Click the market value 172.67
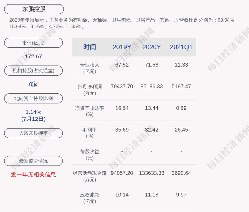249x212 pixels. 33,56
